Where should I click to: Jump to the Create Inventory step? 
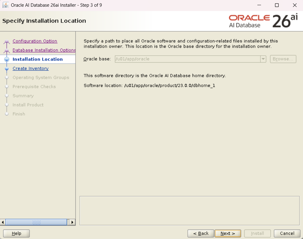pyautogui.click(x=30, y=68)
